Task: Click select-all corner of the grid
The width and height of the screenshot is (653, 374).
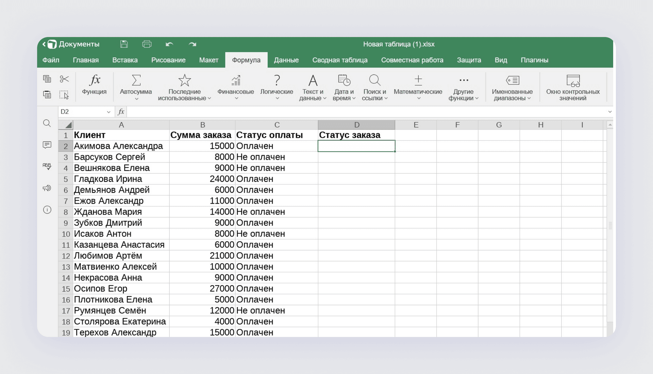Action: pyautogui.click(x=66, y=125)
